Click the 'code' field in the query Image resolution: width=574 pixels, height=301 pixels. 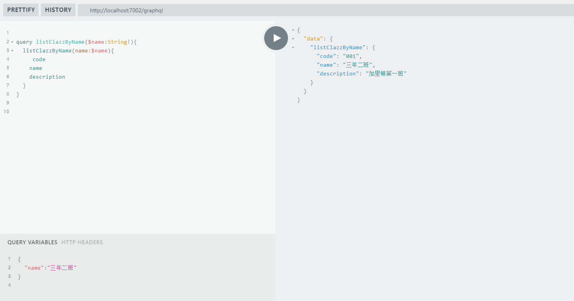click(39, 59)
